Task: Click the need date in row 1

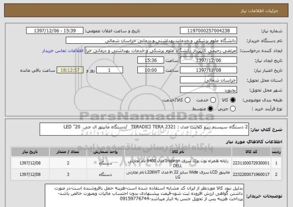Action: (30, 163)
